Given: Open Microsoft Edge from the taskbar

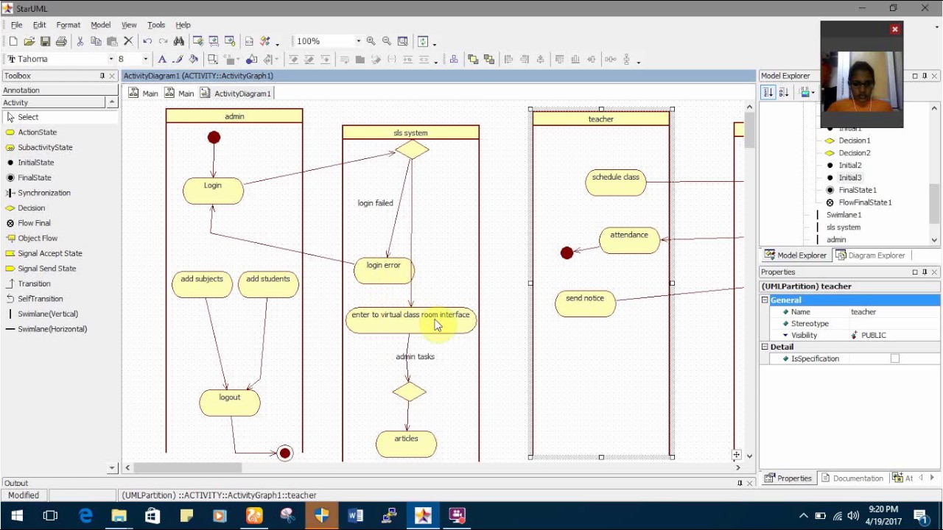Looking at the screenshot, I should click(85, 516).
